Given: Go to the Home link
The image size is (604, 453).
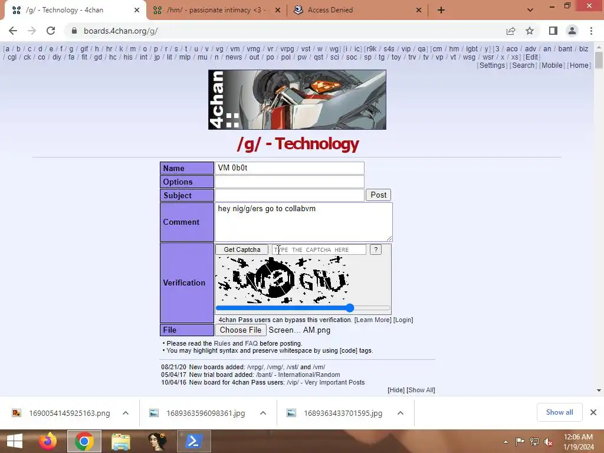Looking at the screenshot, I should click(579, 65).
